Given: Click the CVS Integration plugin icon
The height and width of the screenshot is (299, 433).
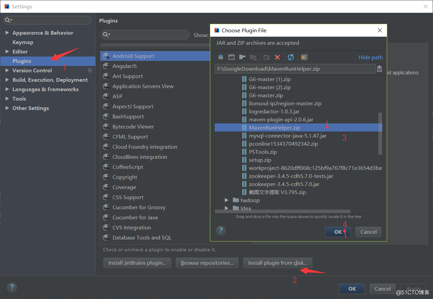Looking at the screenshot, I should coord(106,227).
